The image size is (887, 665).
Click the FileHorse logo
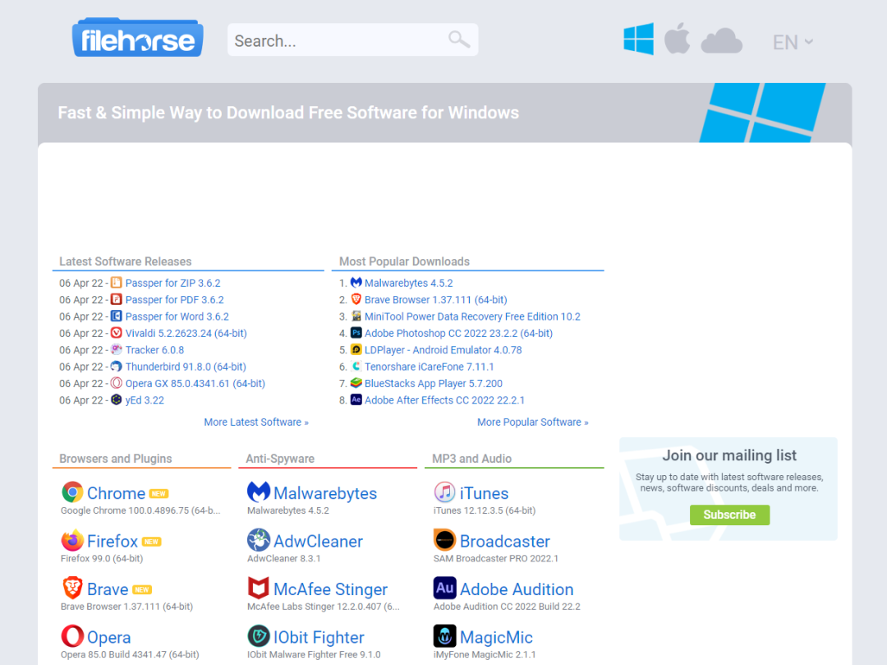[137, 37]
